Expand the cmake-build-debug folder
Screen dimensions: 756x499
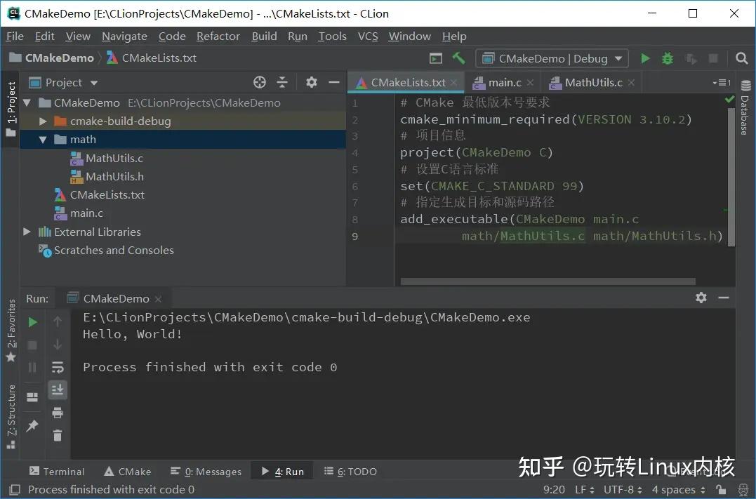(x=43, y=121)
